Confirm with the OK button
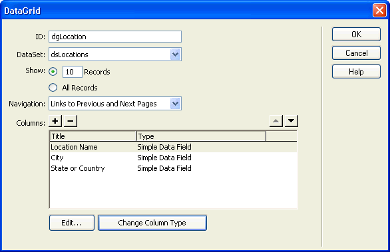390x252 pixels. click(x=356, y=35)
